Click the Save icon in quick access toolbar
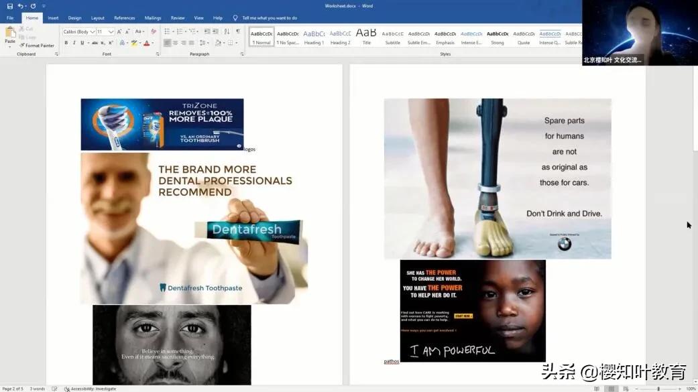This screenshot has width=698, height=392. 9,6
